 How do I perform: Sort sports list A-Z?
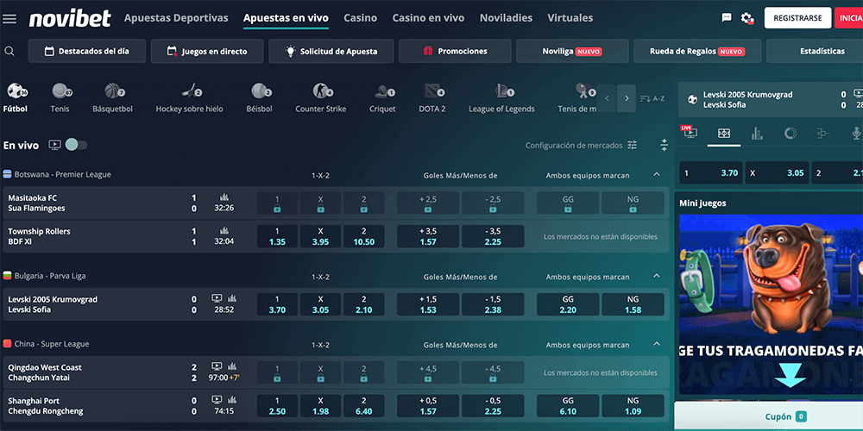652,98
